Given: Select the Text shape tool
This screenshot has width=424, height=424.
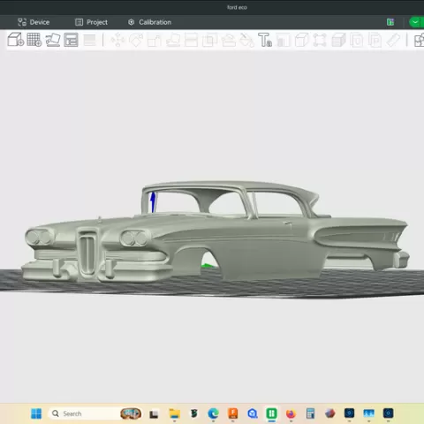Looking at the screenshot, I should [265, 40].
